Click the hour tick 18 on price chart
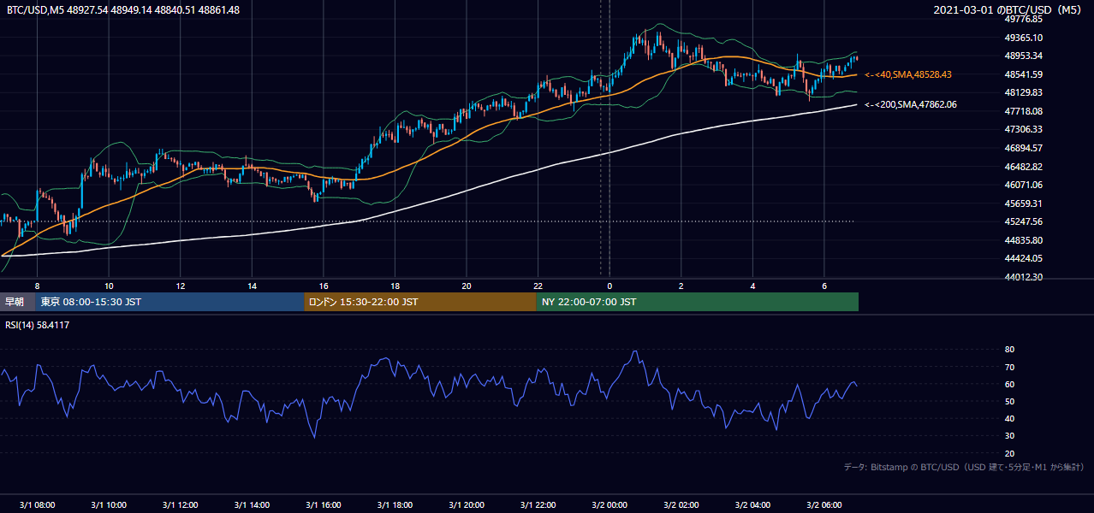This screenshot has width=1094, height=513. click(395, 285)
